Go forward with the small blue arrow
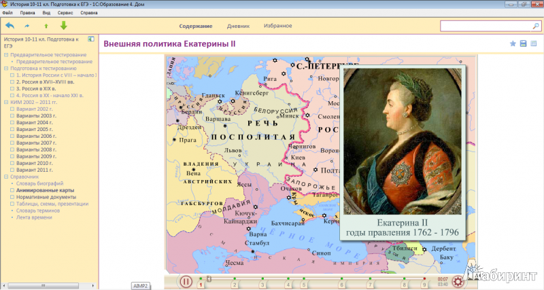Screen dimensions: 544x290 [27, 26]
